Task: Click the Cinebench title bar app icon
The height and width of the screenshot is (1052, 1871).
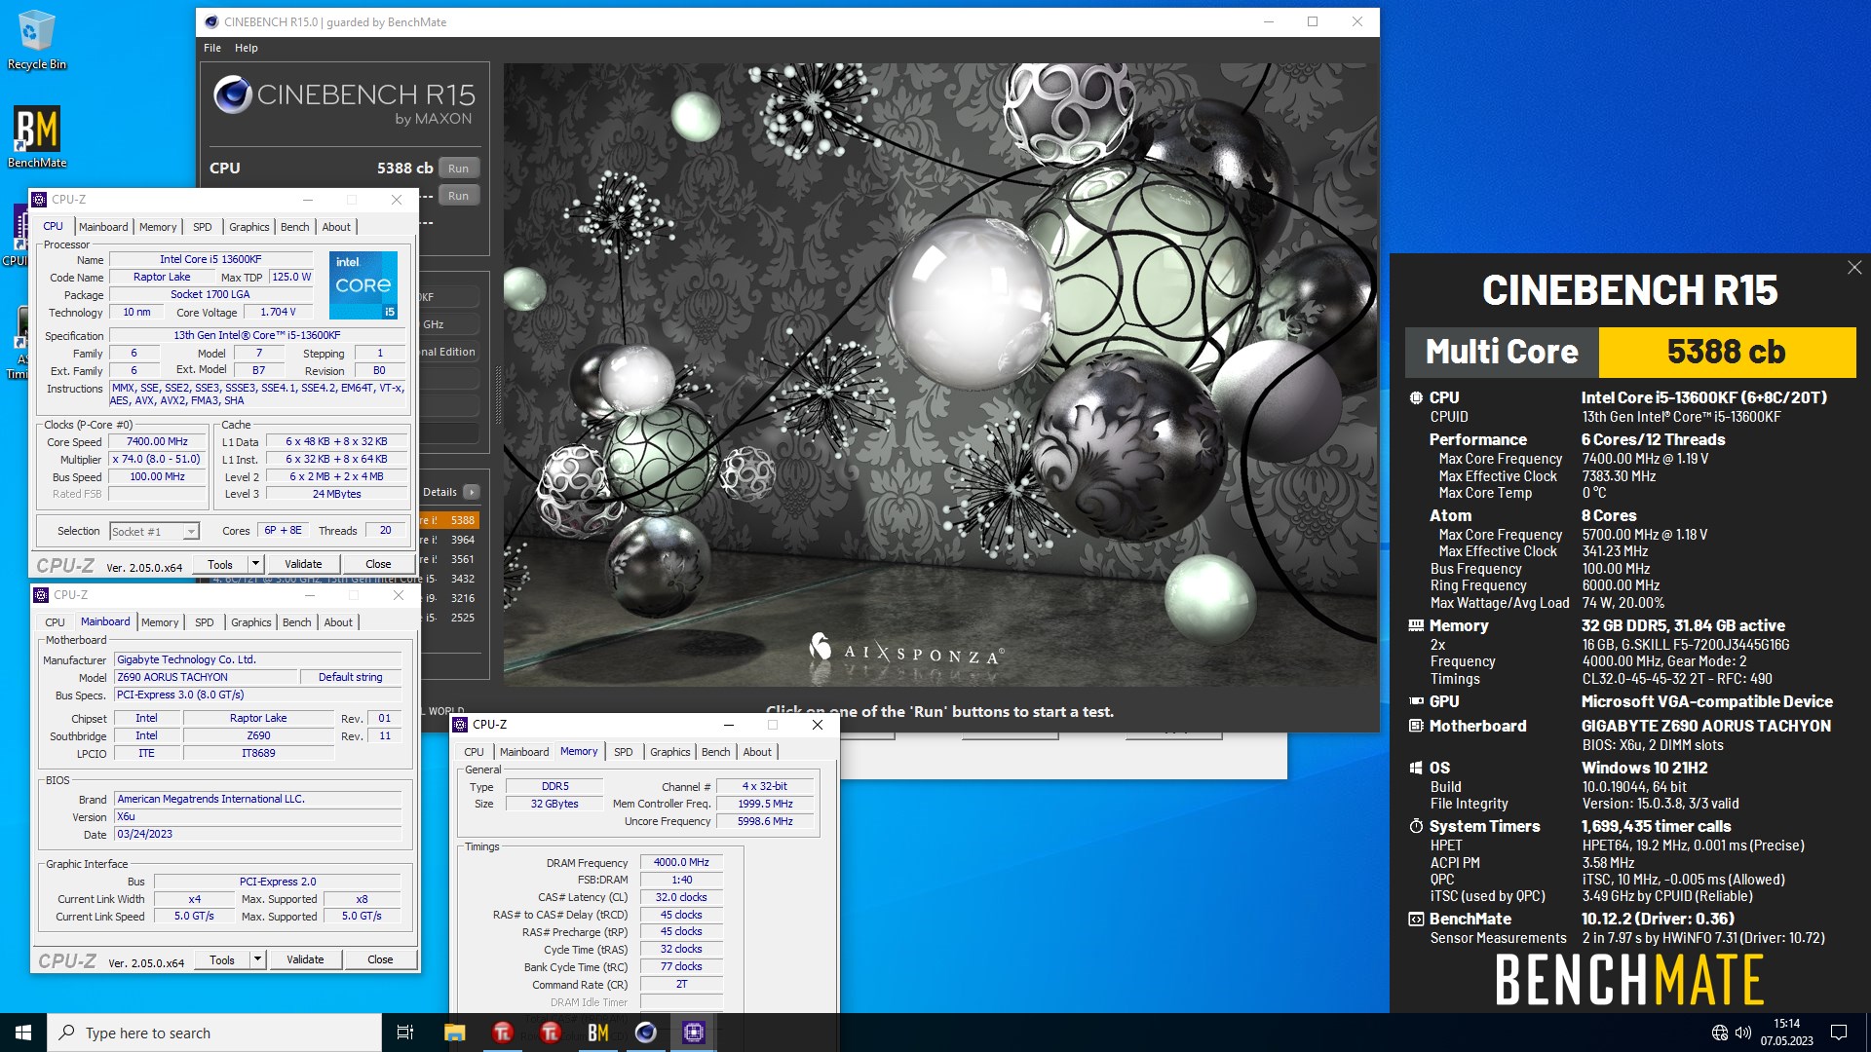Action: point(210,21)
